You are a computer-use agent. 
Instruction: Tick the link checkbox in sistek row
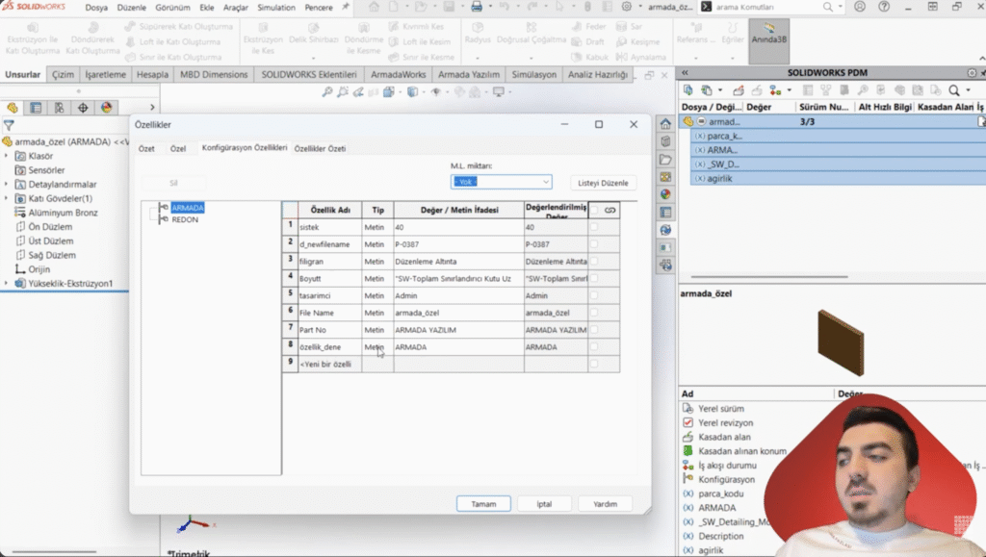(x=593, y=227)
